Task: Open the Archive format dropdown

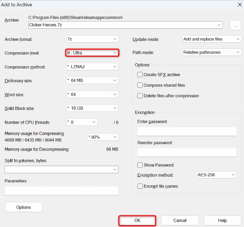Action: pyautogui.click(x=92, y=39)
